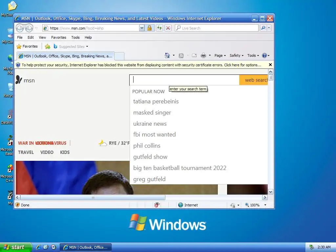Select the MSN tab
The height and width of the screenshot is (252, 336).
pyautogui.click(x=66, y=56)
